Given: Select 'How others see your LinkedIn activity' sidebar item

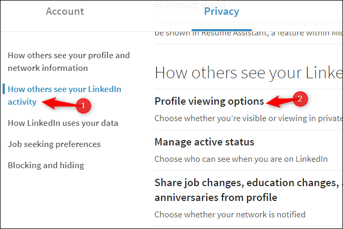Looking at the screenshot, I should [x=64, y=95].
